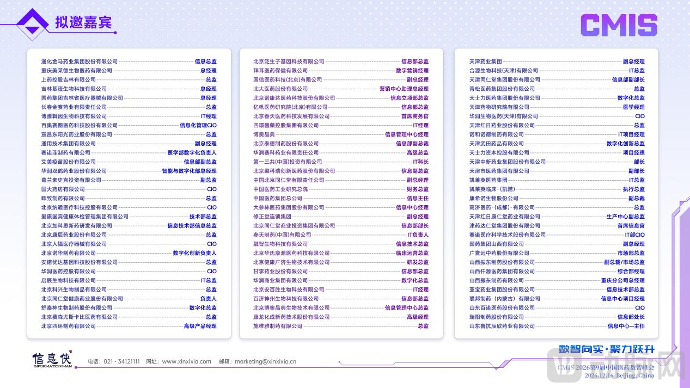Screen dimensions: 690x388
Task: Click 天津药业集团 at top of right list
Action: (x=486, y=61)
